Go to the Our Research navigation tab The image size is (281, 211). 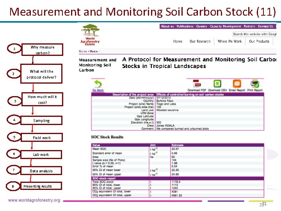[x=200, y=41]
